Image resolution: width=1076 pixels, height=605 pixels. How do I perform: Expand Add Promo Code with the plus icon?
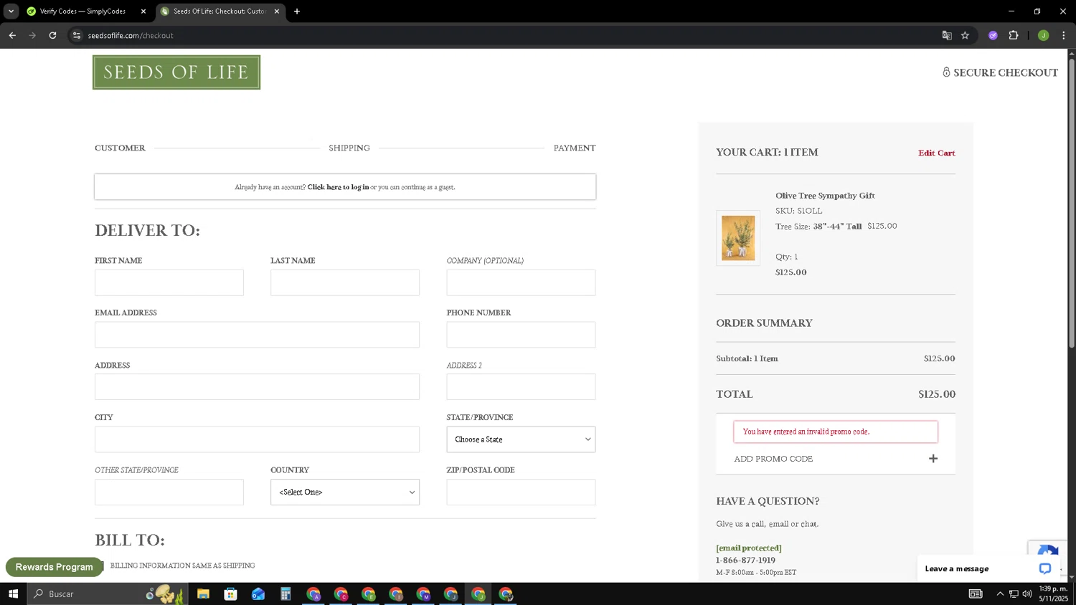coord(933,459)
